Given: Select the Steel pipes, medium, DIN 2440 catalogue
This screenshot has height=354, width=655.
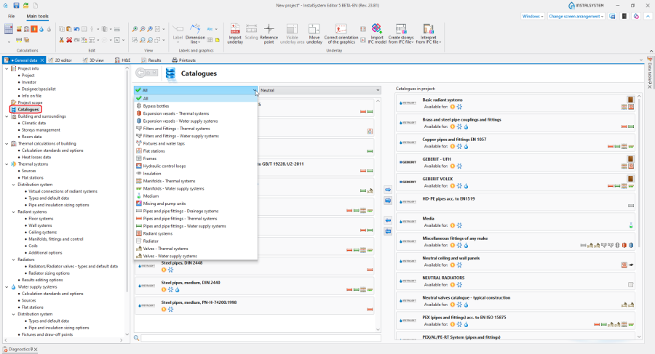Looking at the screenshot, I should [255, 286].
